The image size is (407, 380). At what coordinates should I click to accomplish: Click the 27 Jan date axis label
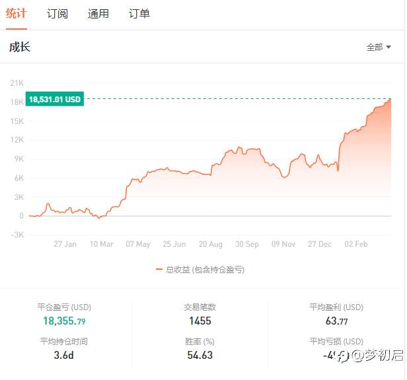point(65,244)
